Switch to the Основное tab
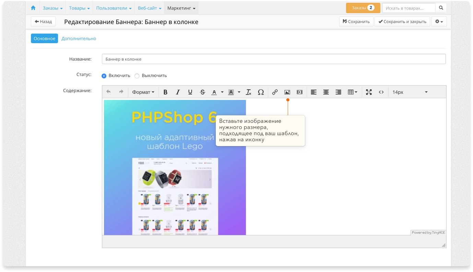Viewport: 473px width, 272px height. (45, 38)
